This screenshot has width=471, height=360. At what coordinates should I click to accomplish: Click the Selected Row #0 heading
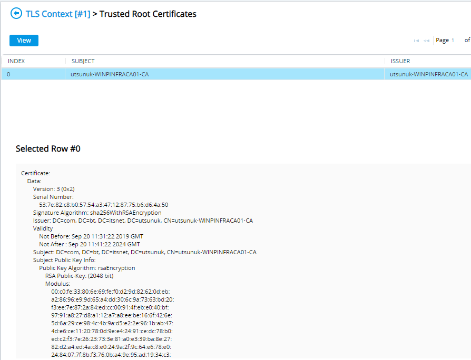point(48,149)
